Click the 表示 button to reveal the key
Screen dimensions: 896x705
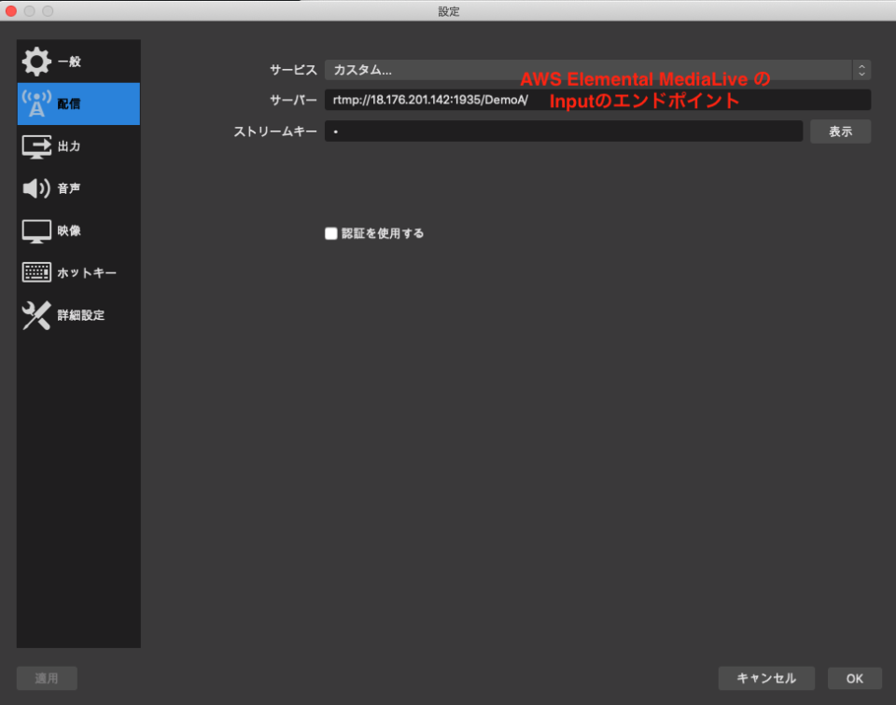841,131
